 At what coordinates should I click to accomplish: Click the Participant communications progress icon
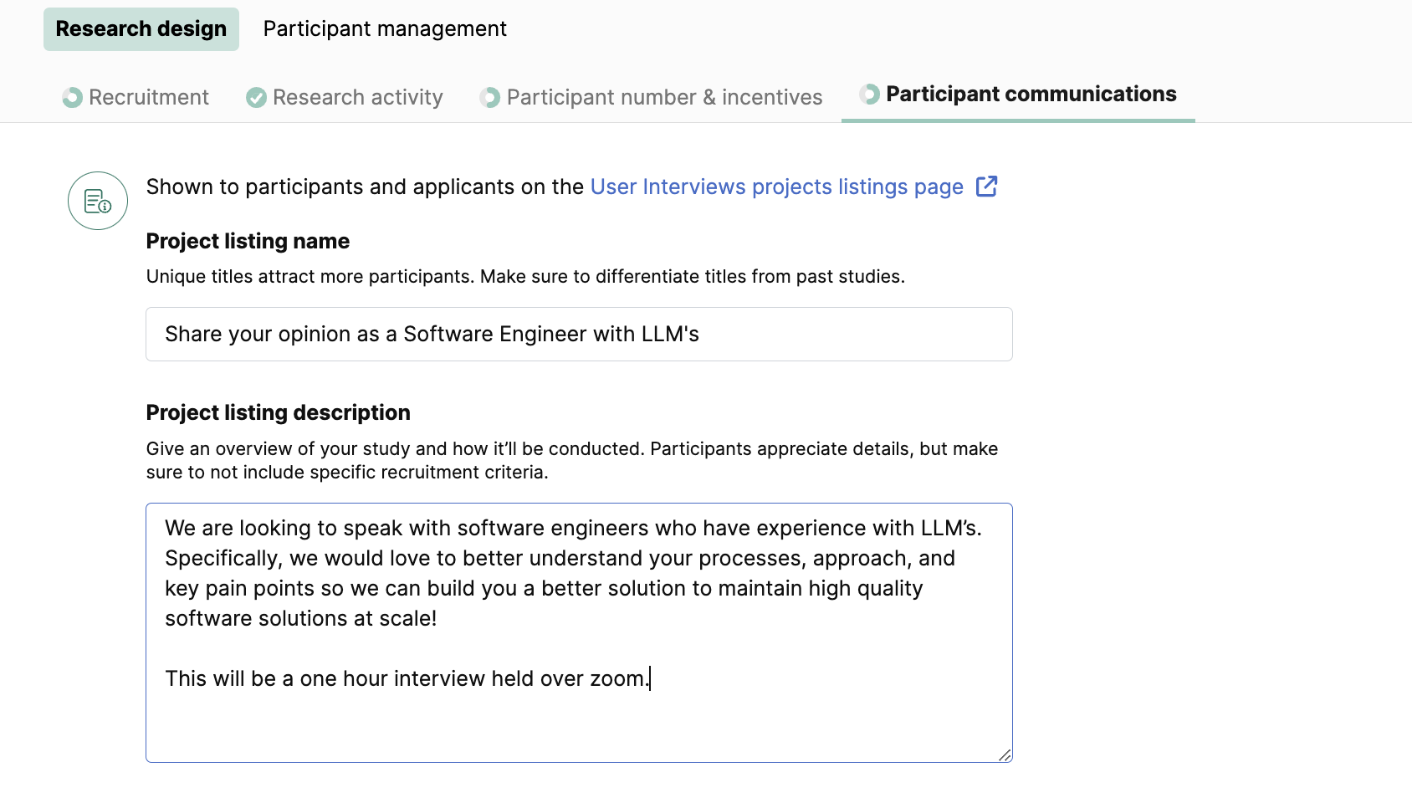click(x=870, y=95)
